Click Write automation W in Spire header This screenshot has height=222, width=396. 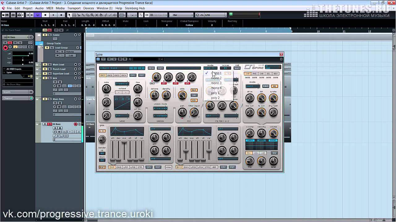coord(114,59)
